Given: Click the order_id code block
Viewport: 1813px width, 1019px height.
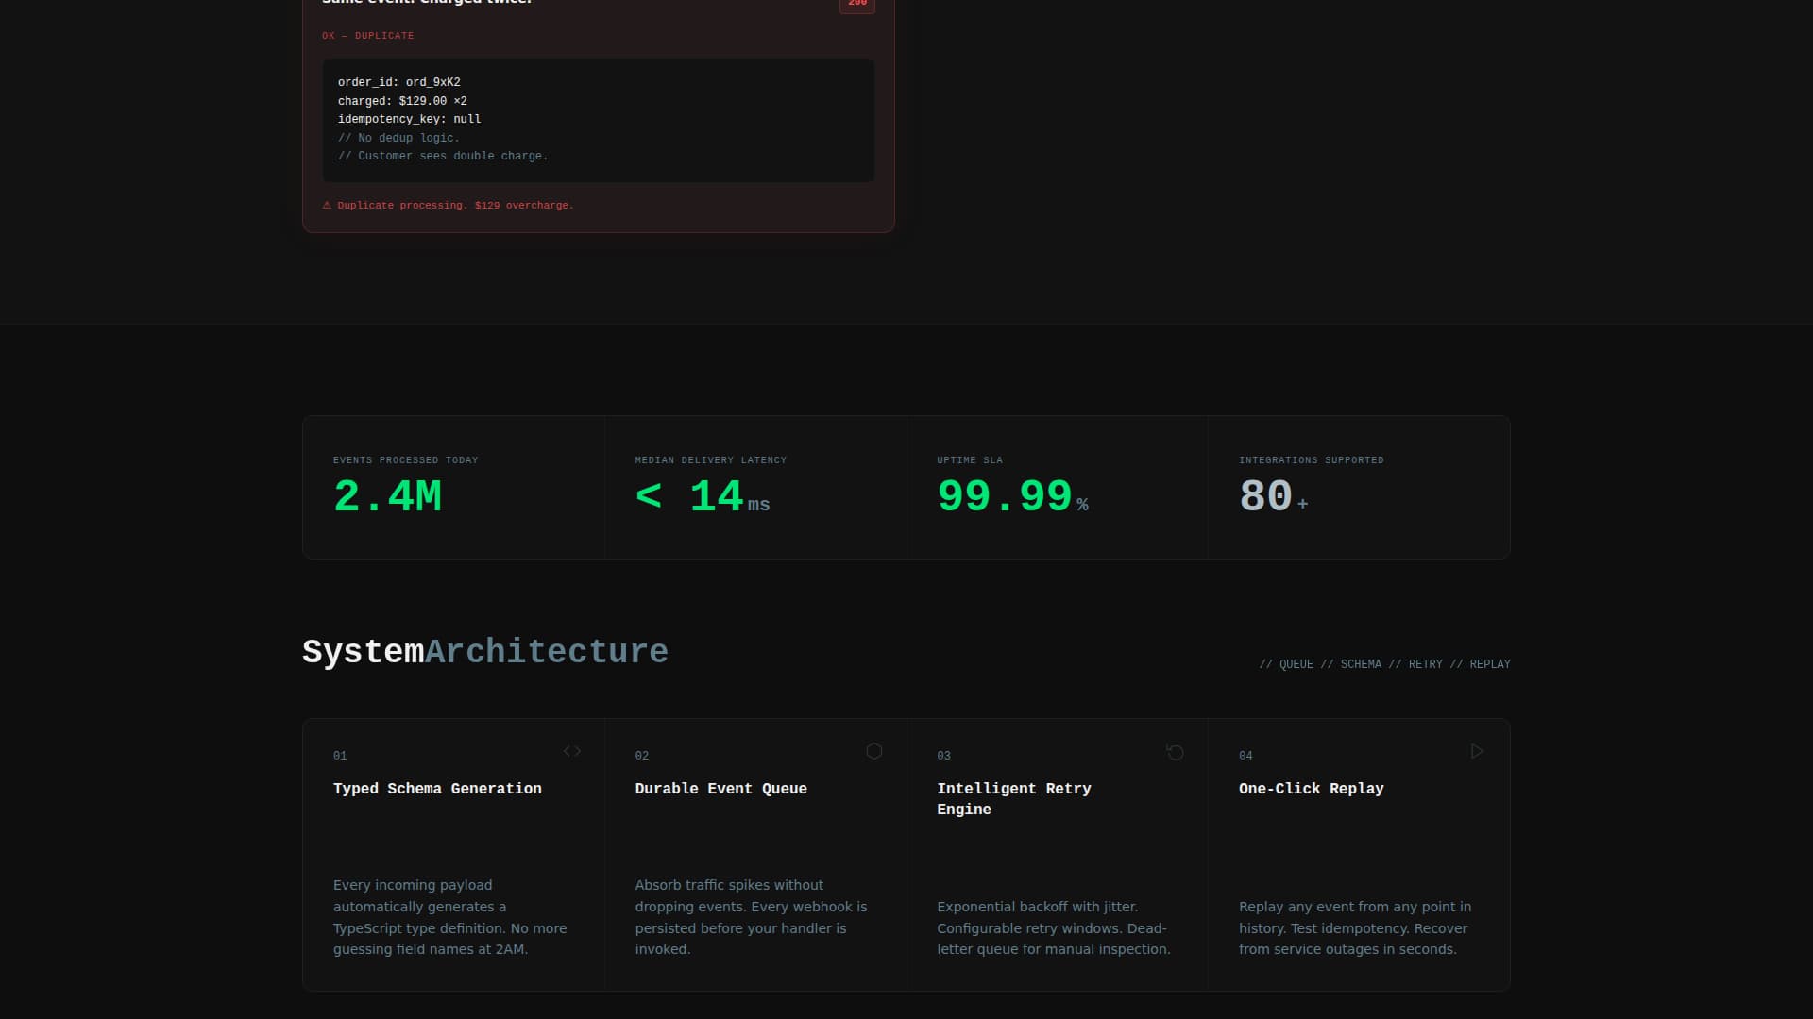Looking at the screenshot, I should [x=598, y=120].
